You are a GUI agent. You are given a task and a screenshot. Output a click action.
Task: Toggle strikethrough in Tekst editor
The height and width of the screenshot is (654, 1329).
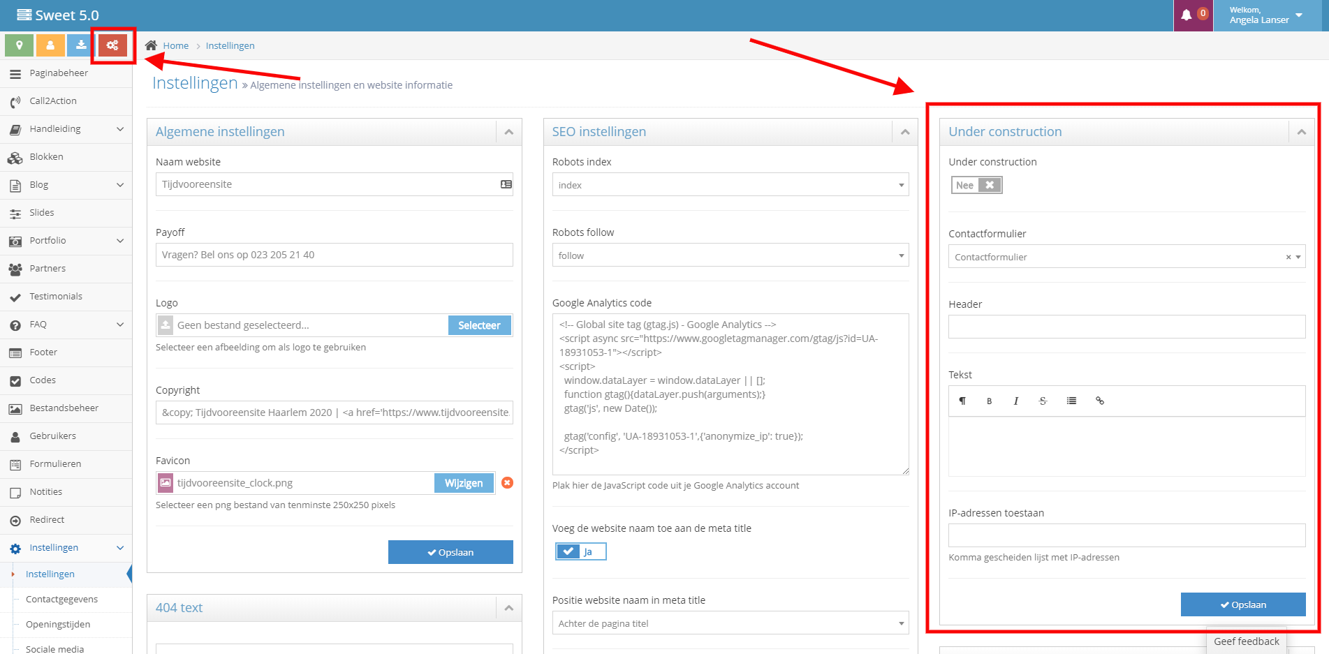[x=1043, y=401]
